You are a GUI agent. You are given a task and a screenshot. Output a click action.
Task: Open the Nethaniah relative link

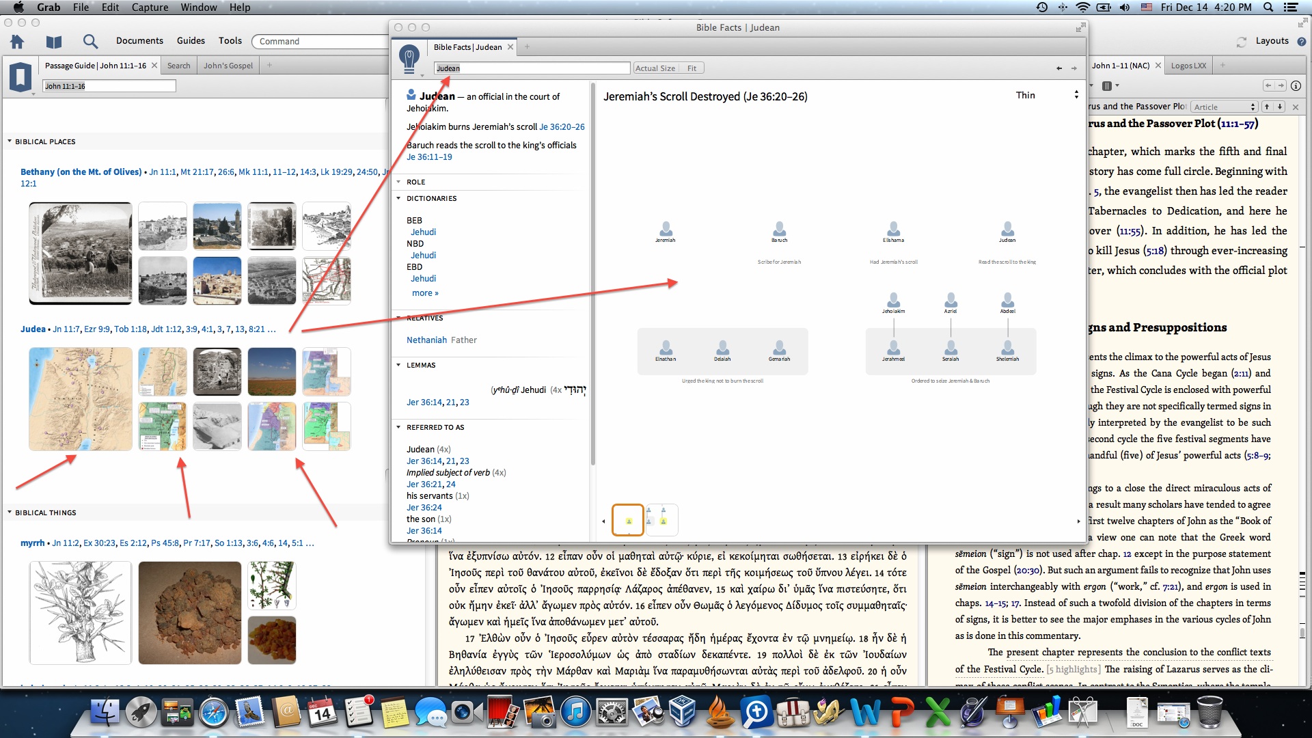[x=426, y=340]
